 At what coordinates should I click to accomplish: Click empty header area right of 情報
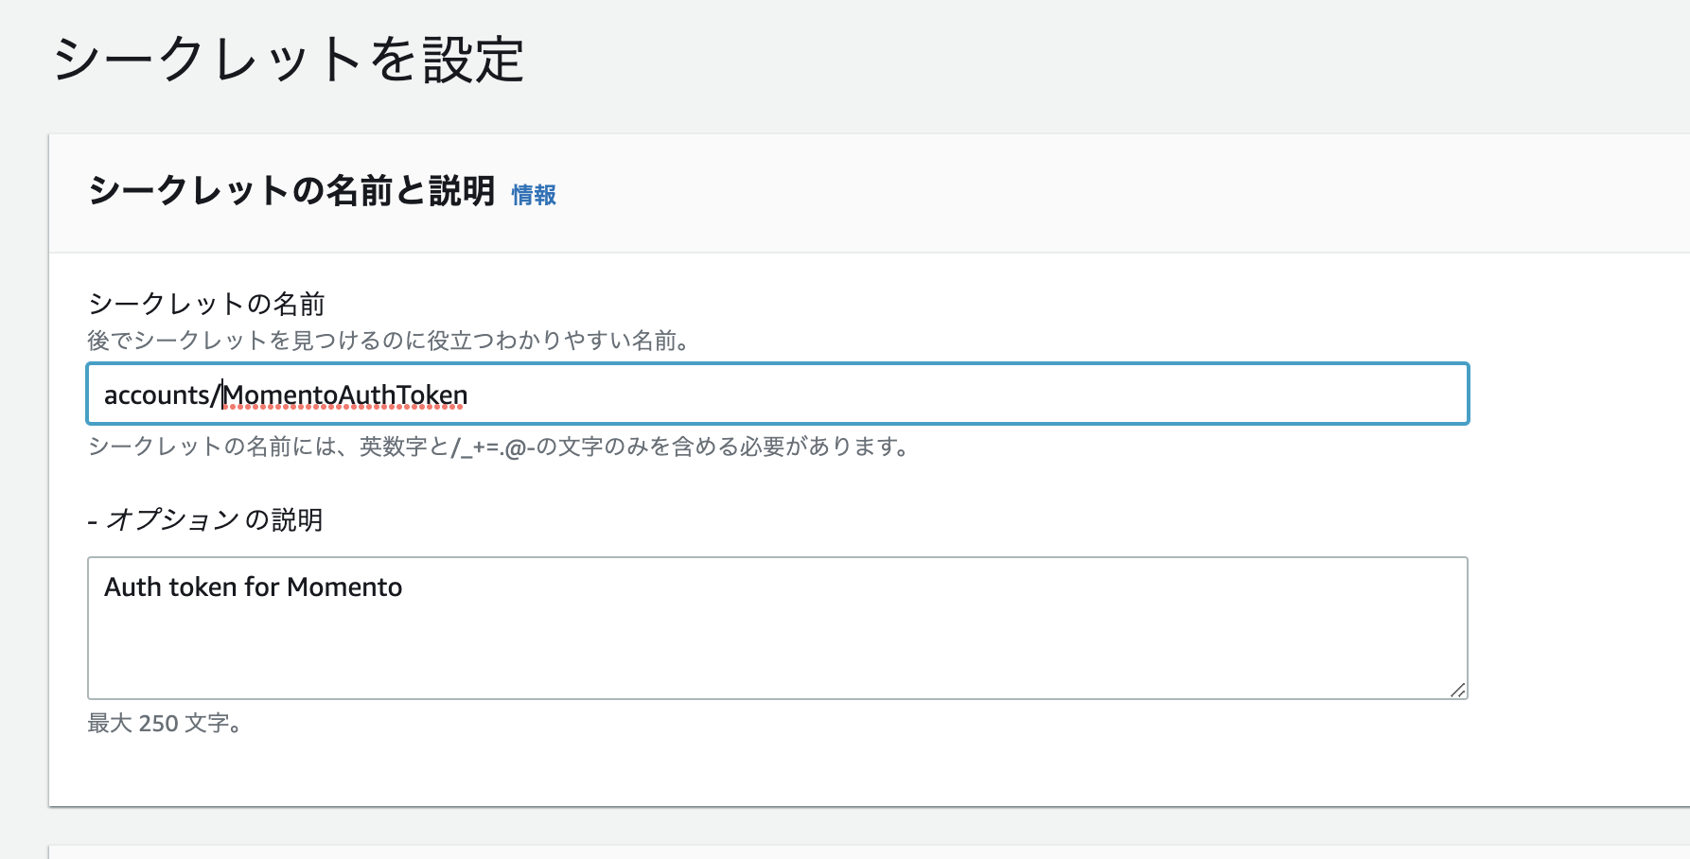pos(1117,194)
